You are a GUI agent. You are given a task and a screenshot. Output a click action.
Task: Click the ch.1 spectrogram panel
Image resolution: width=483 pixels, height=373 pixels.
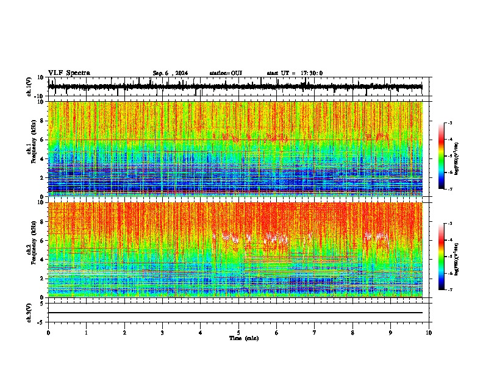[235, 149]
